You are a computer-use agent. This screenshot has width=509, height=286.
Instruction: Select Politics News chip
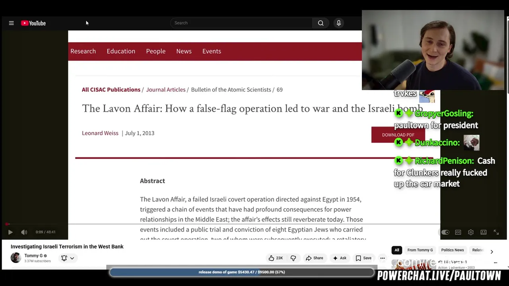[x=453, y=250]
